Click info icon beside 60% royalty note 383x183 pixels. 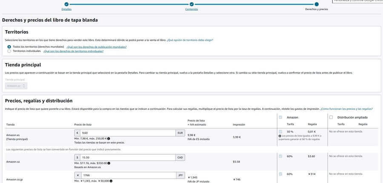[x=280, y=136]
